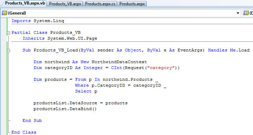The height and width of the screenshot is (135, 253).
Task: Click productsList.DataSource assignment line
Action: coord(81,103)
